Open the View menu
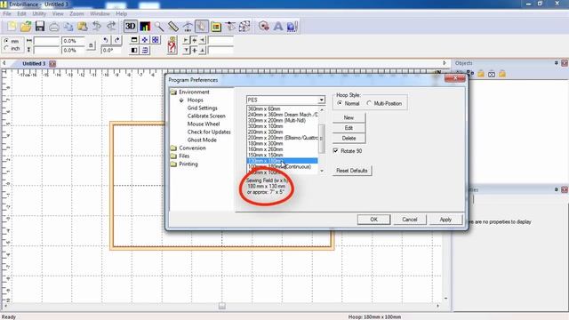 point(58,13)
